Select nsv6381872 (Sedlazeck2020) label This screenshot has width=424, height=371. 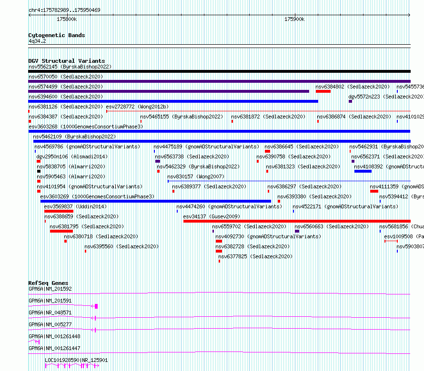tap(268, 117)
